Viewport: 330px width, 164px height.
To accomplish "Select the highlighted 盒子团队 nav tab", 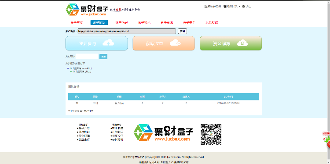I will click(x=99, y=23).
